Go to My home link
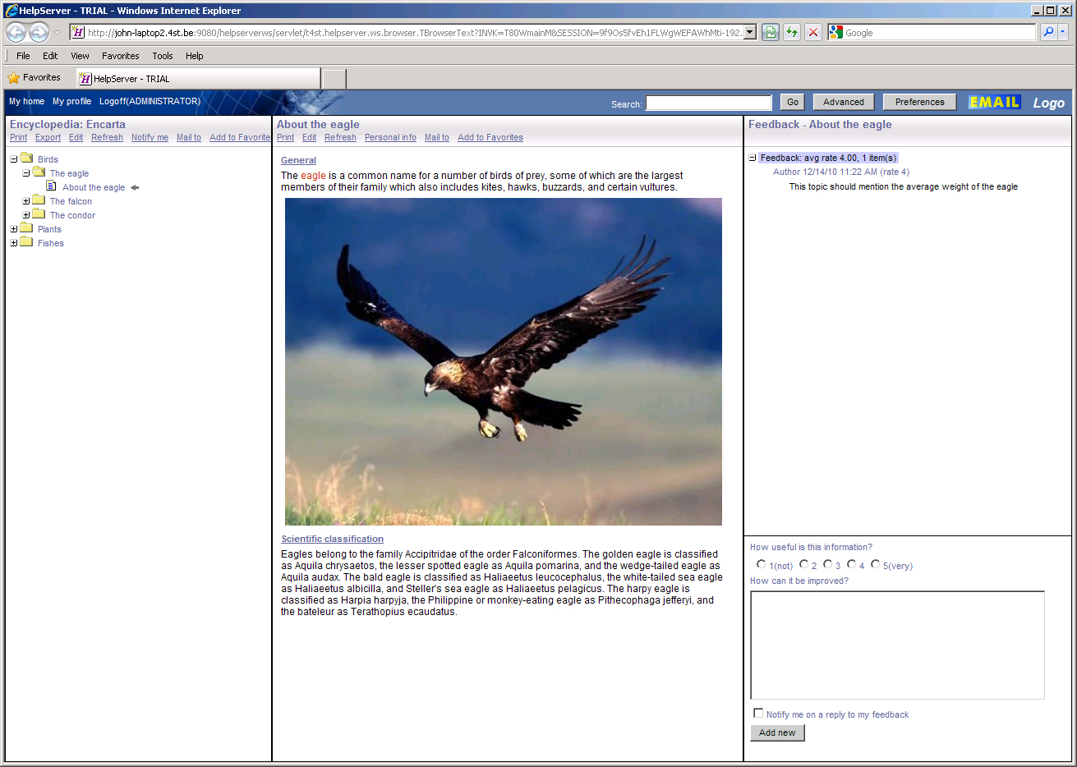This screenshot has height=767, width=1077. pos(26,101)
